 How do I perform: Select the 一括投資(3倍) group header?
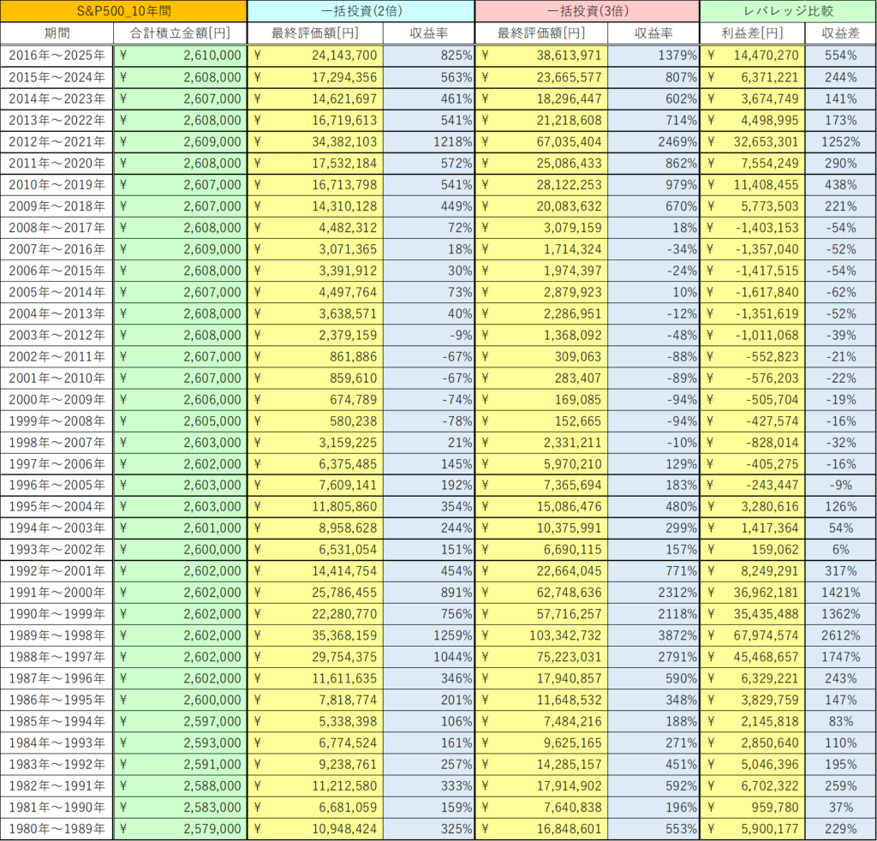pos(587,11)
